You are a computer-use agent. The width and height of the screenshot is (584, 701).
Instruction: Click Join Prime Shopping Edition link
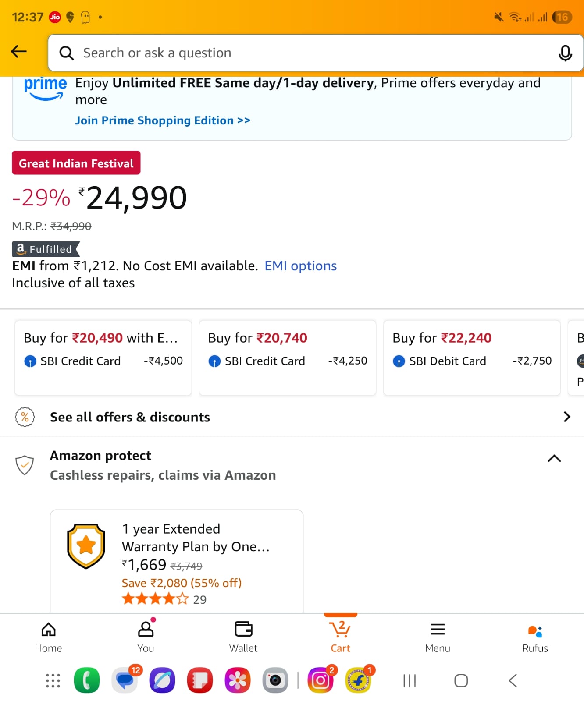point(163,120)
